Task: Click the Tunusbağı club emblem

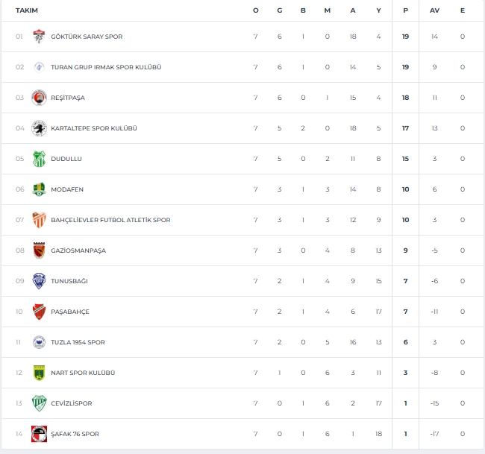Action: (39, 281)
